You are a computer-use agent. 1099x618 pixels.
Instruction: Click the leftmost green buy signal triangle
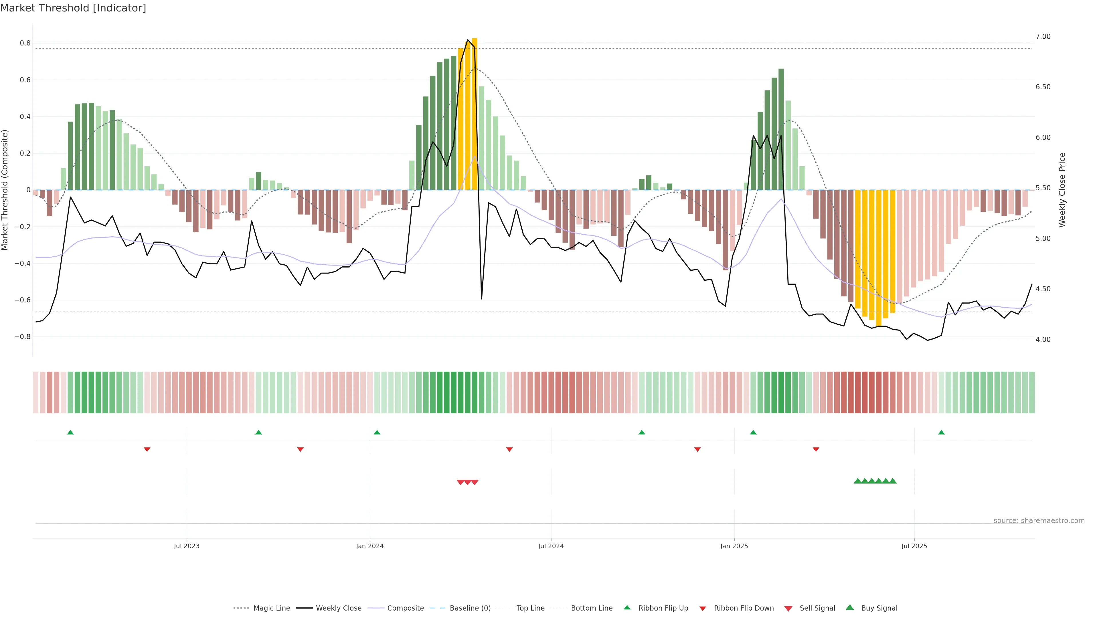tap(857, 481)
